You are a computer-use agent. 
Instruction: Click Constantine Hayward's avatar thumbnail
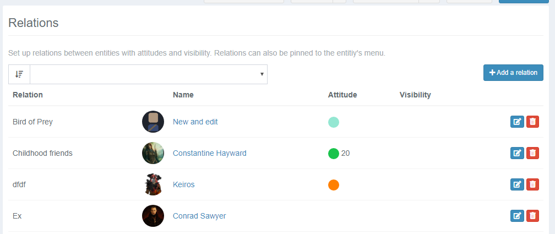[x=153, y=153]
